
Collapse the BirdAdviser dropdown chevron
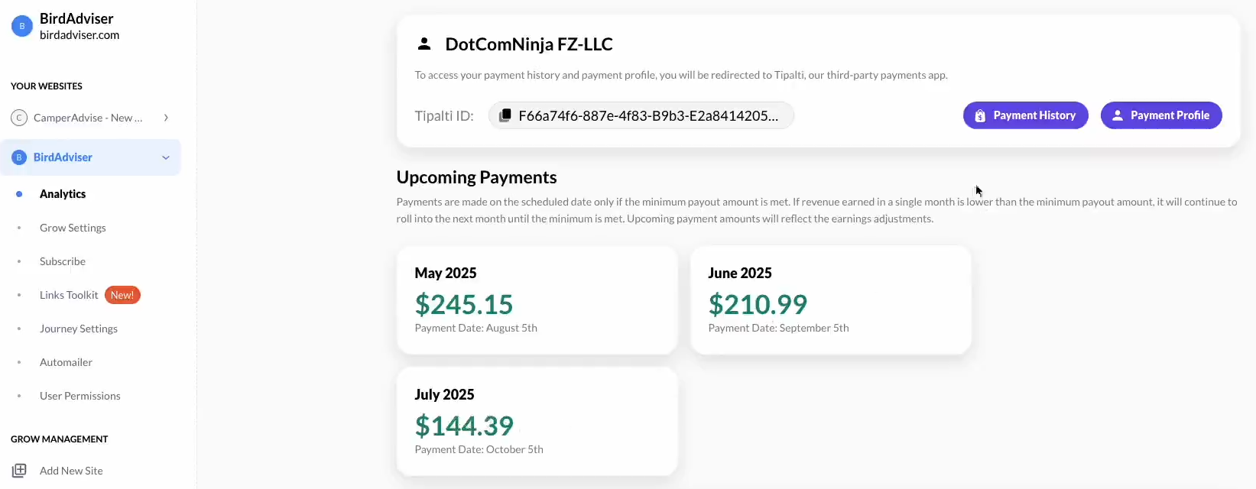pyautogui.click(x=166, y=157)
